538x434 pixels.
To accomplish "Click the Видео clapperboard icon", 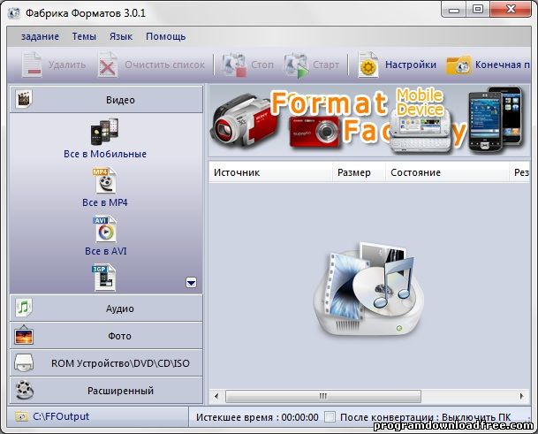I will [24, 99].
